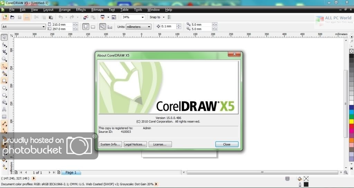Expand the Application Launcher arrow
Screen dimensions: 354x188
(108, 17)
